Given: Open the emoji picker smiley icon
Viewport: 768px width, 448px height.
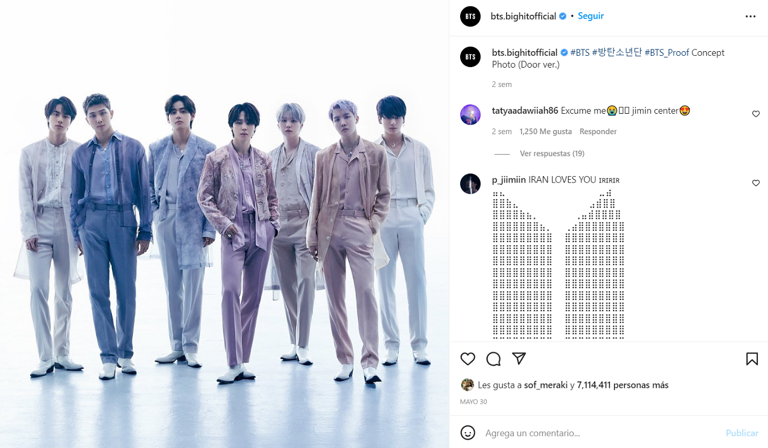Looking at the screenshot, I should coord(468,433).
